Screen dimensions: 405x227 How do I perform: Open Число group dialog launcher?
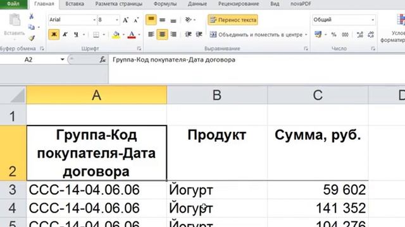click(373, 49)
